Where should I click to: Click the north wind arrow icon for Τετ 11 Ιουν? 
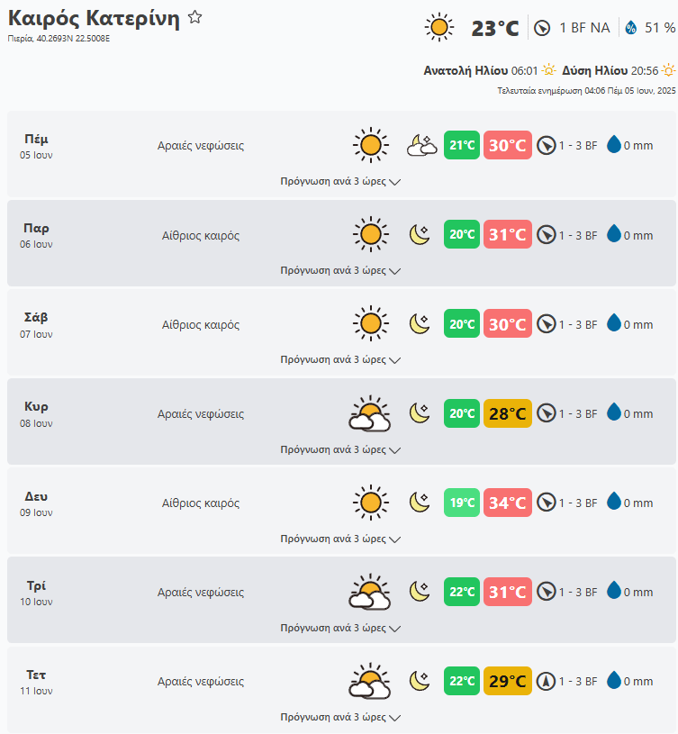pyautogui.click(x=546, y=681)
